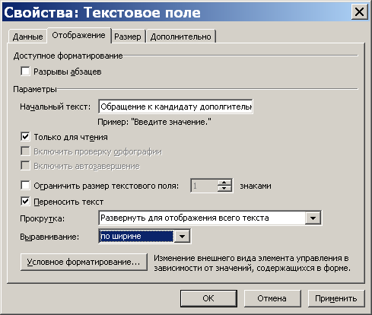Click the Прокрутка combo box value
Screen dimensions: 372x315
tap(202, 218)
